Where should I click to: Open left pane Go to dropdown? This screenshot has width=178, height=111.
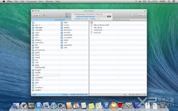[x=36, y=15]
